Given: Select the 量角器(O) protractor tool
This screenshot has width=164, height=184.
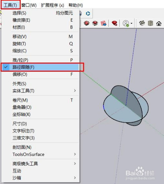Looking at the screenshot, I should point(41,107).
